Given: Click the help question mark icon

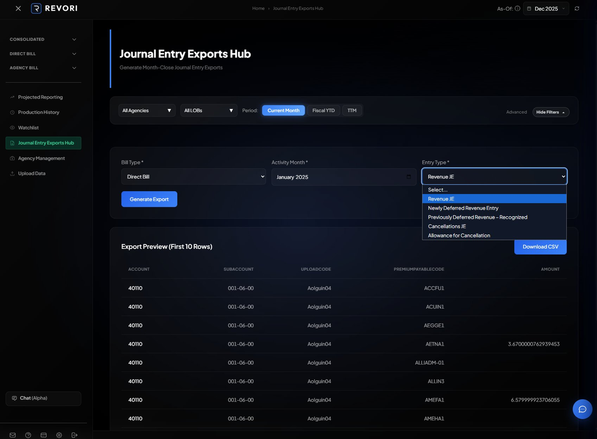Looking at the screenshot, I should pyautogui.click(x=28, y=435).
